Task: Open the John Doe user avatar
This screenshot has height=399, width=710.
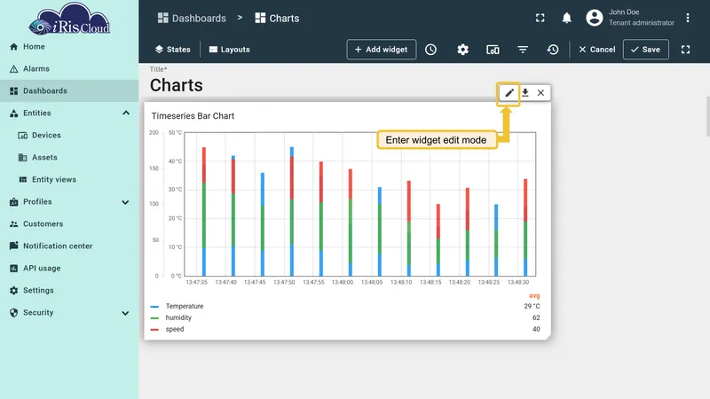Action: click(x=594, y=18)
